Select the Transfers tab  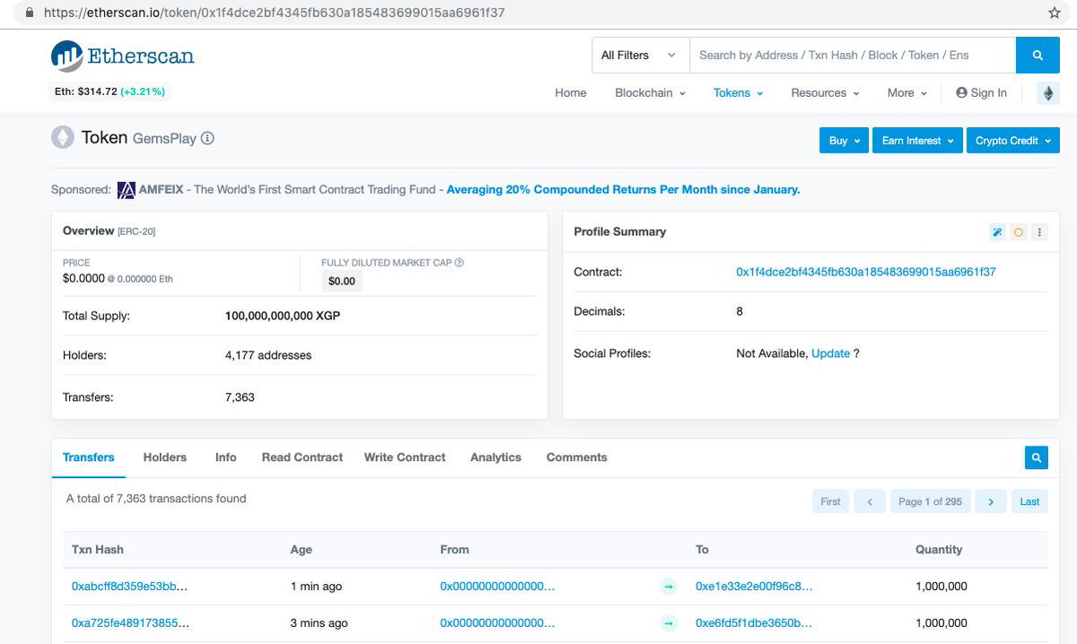click(x=89, y=457)
